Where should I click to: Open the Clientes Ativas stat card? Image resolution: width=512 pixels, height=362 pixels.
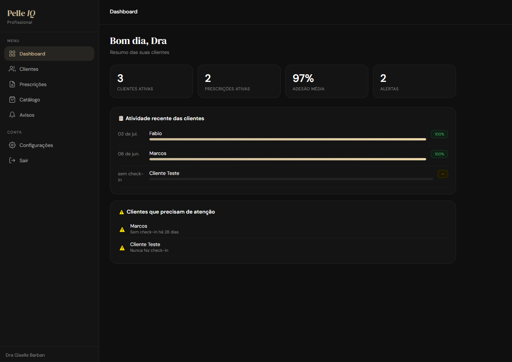151,81
